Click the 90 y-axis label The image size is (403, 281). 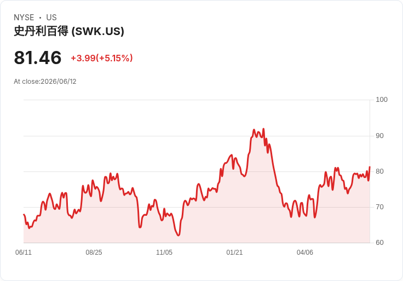[379, 136]
